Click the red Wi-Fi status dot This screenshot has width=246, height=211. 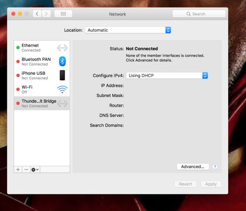[x=18, y=89]
